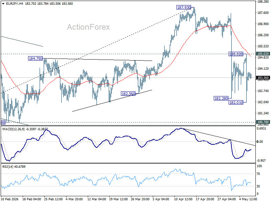Click the 182.280 price label

221,98
